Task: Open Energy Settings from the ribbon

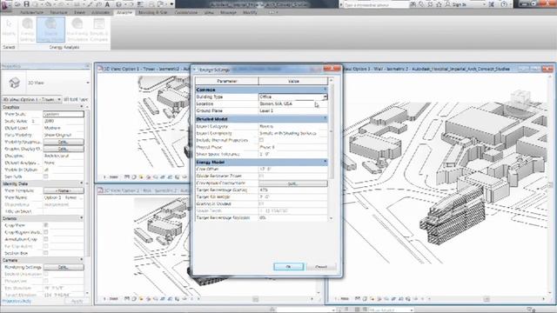Action: [x=27, y=30]
